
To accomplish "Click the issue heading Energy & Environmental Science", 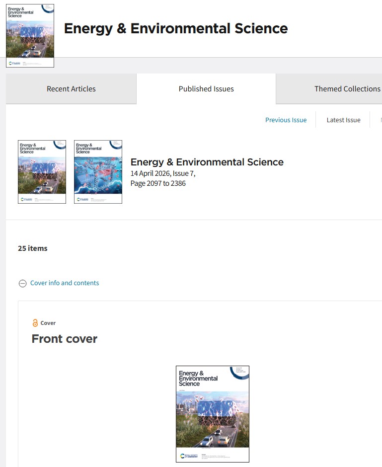I will (207, 162).
